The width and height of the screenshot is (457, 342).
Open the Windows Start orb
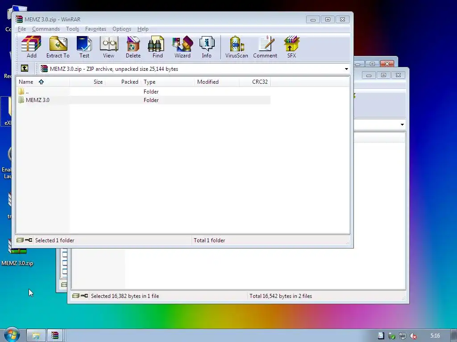click(x=12, y=335)
